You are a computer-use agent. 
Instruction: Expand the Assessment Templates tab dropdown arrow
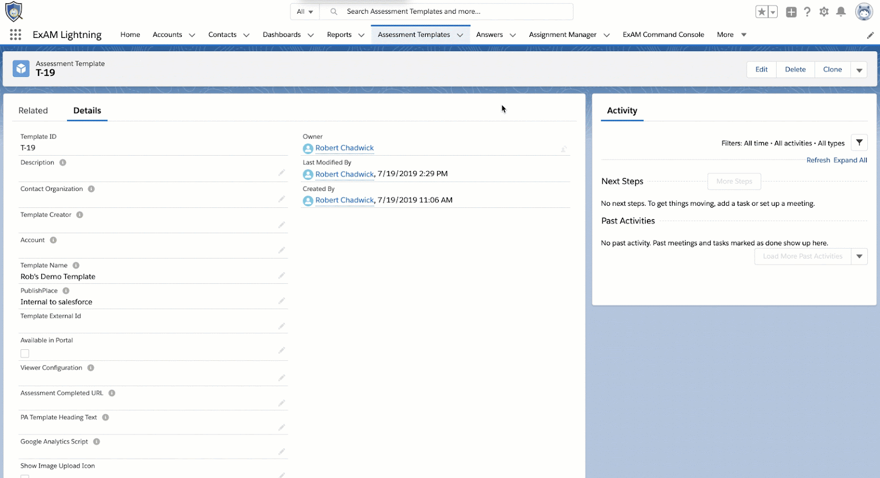(x=460, y=35)
